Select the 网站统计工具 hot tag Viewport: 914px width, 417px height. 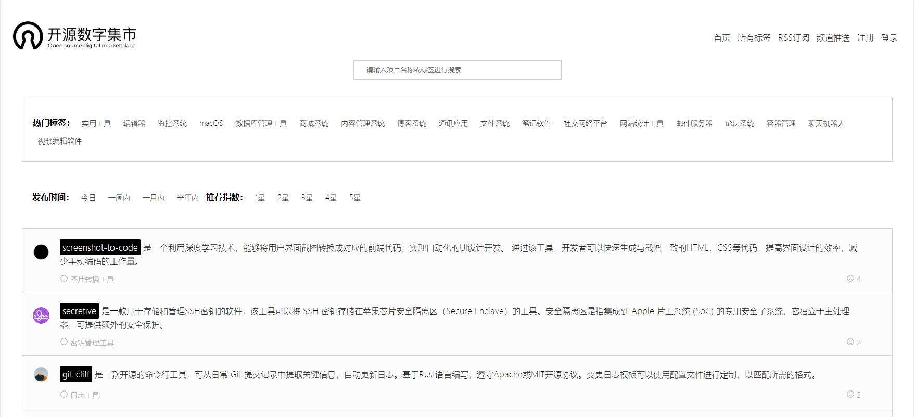tap(642, 123)
